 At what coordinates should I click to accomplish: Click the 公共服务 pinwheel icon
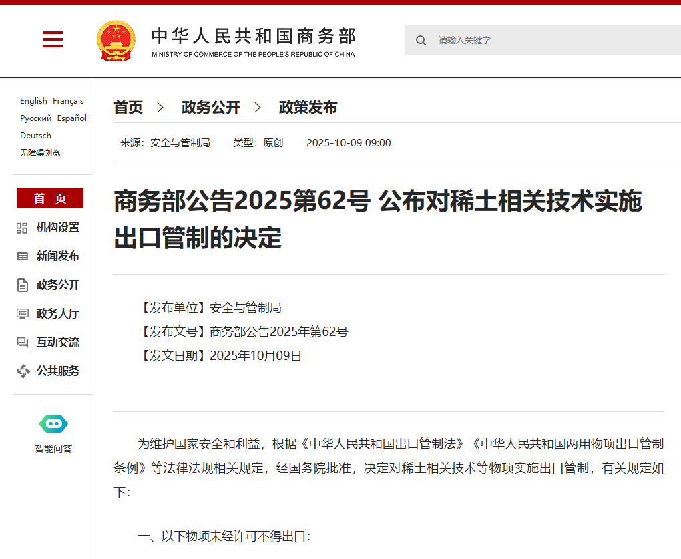[23, 371]
